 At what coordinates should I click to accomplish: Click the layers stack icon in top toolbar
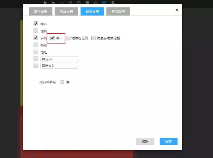pyautogui.click(x=96, y=2)
